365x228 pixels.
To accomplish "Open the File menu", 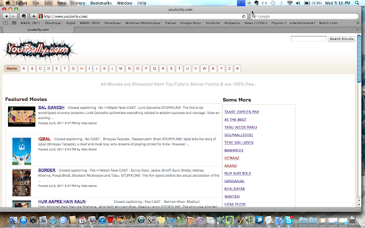I will pos(35,3).
